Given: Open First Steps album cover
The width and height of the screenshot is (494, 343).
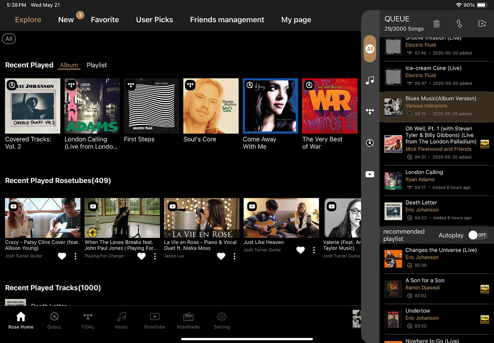Looking at the screenshot, I should coord(151,106).
